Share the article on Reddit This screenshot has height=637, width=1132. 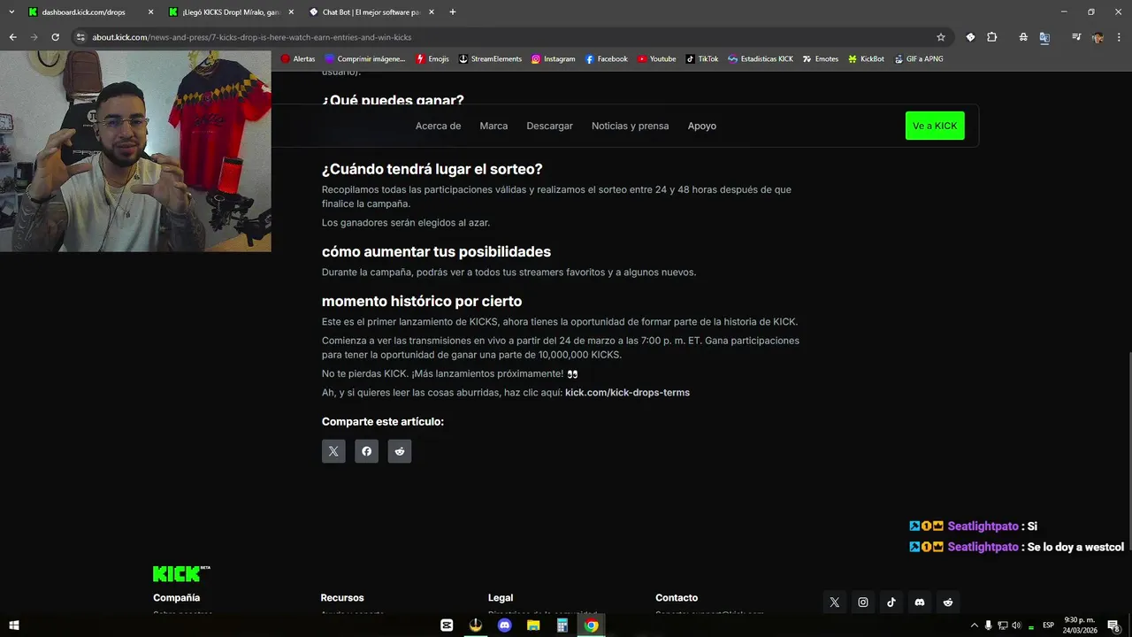point(400,451)
